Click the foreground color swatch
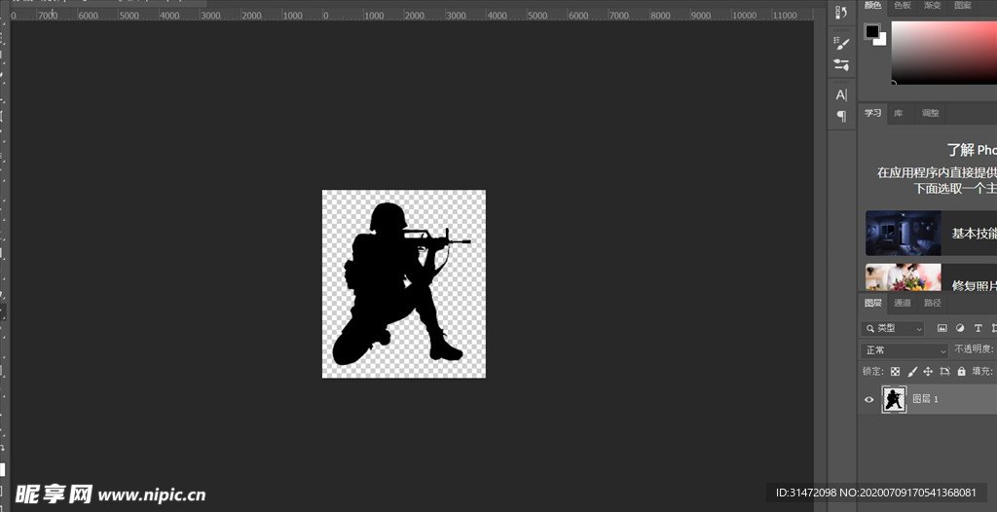 871,31
